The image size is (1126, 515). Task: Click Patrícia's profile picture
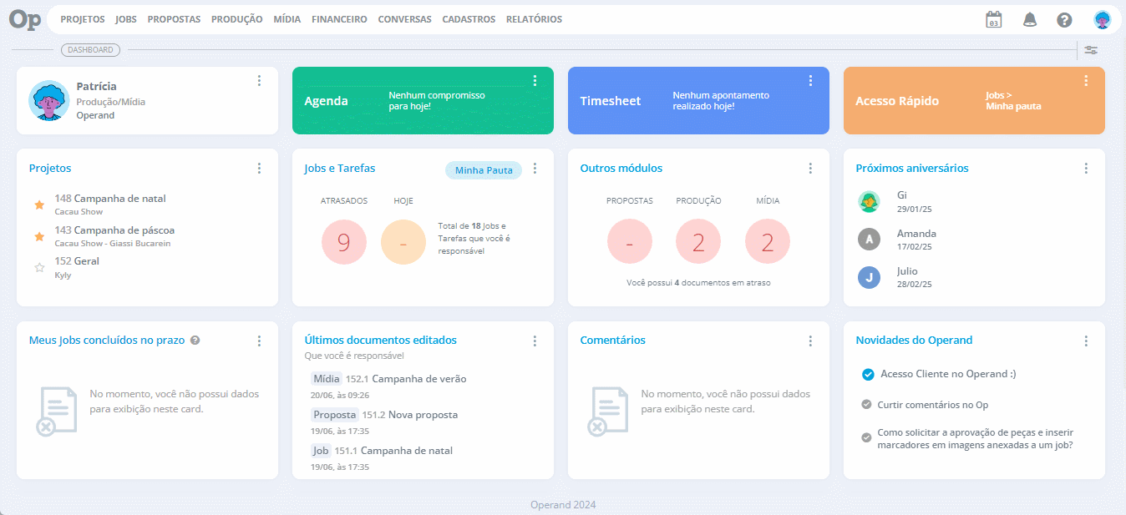pyautogui.click(x=49, y=101)
